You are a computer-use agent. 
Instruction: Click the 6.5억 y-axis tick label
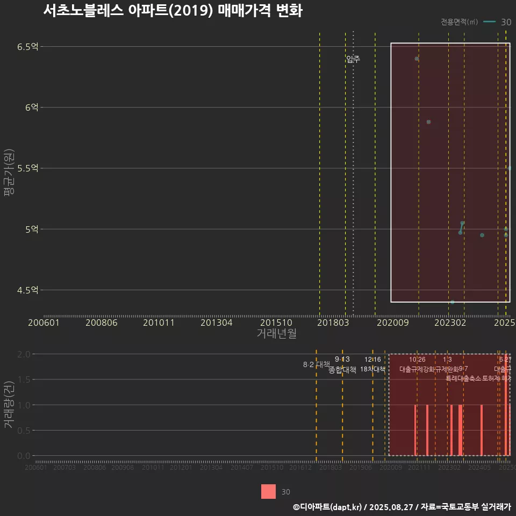(27, 47)
